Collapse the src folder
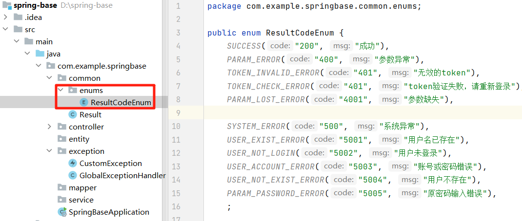 click(5, 29)
